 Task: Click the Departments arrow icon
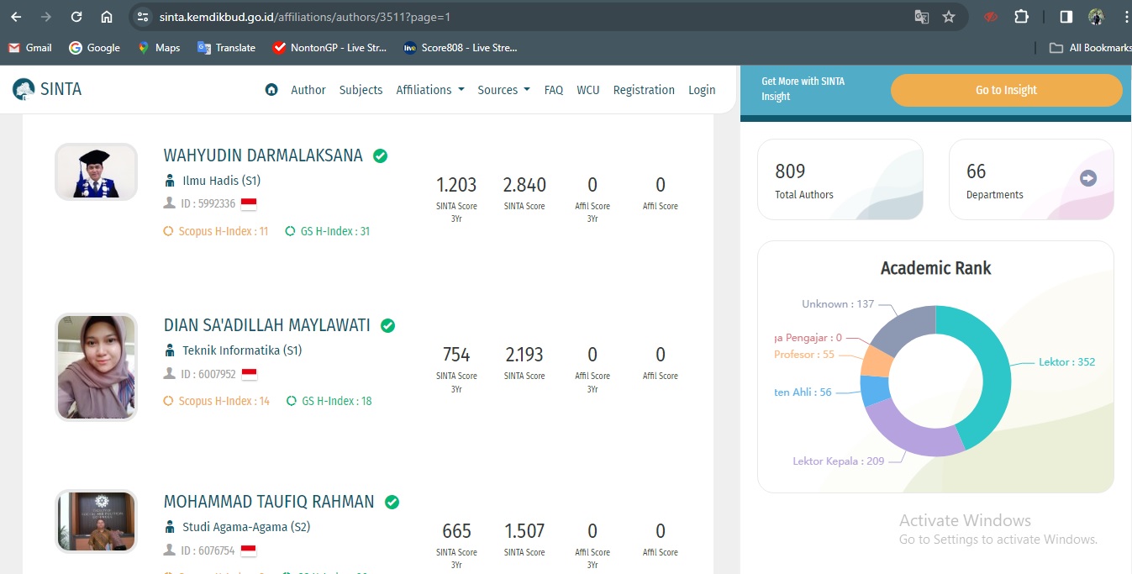pos(1087,178)
